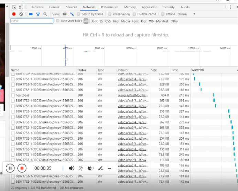Filter requests by the Font type
The width and height of the screenshot is (238, 191).
click(x=135, y=21)
